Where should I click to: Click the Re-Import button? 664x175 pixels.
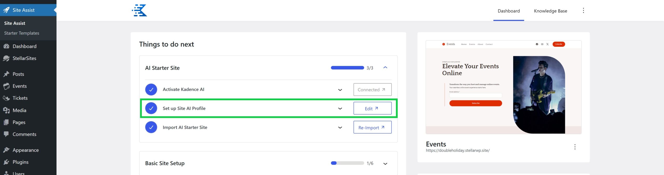pyautogui.click(x=372, y=127)
